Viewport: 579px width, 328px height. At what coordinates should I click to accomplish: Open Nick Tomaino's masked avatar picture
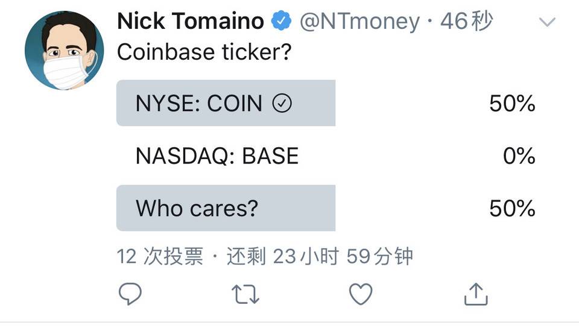point(61,51)
